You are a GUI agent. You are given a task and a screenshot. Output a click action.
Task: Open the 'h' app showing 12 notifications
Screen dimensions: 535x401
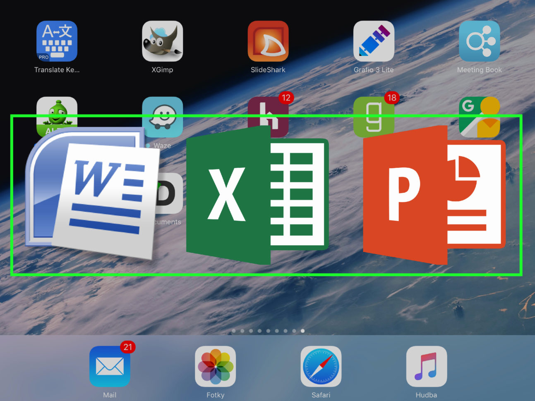[x=268, y=118]
